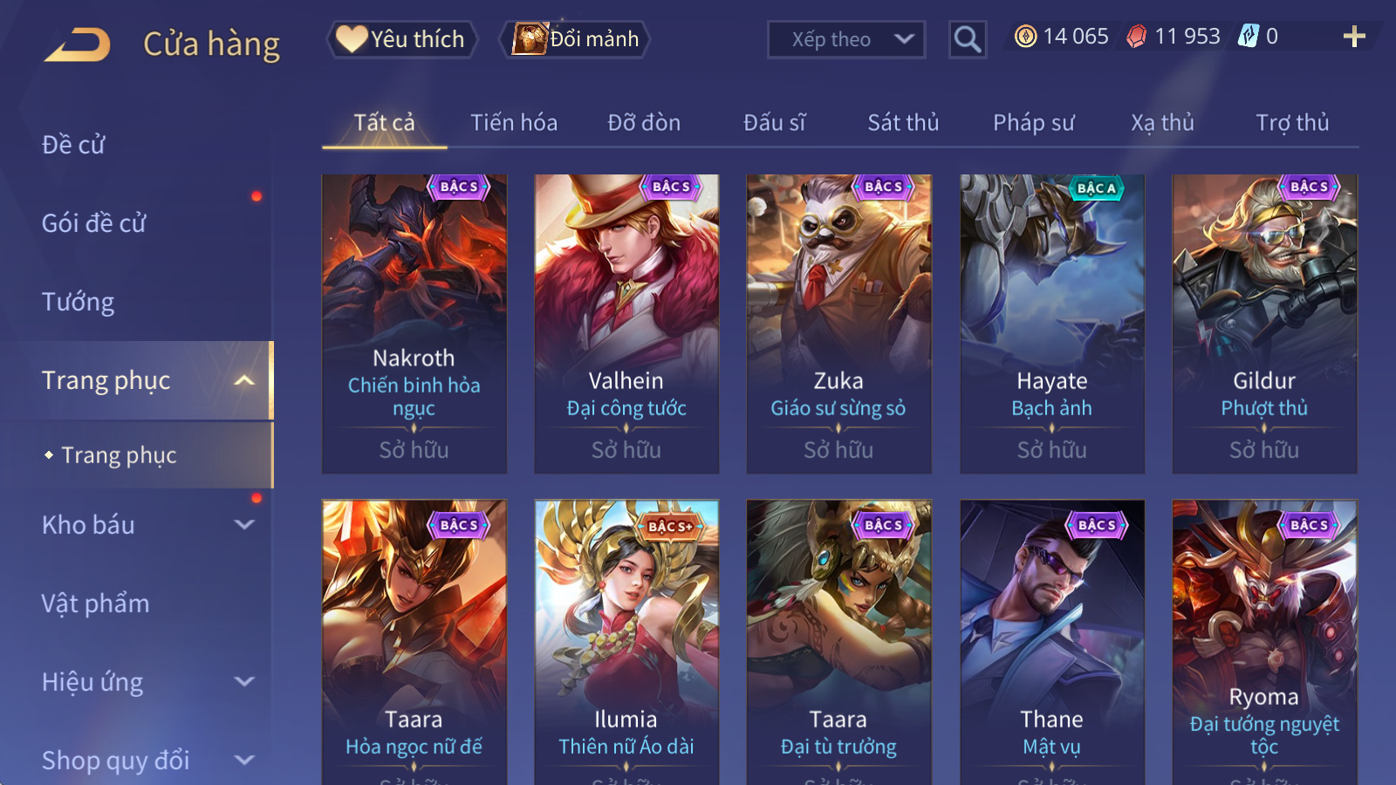Switch to the Pháp sư tab
The width and height of the screenshot is (1396, 785).
click(1033, 123)
